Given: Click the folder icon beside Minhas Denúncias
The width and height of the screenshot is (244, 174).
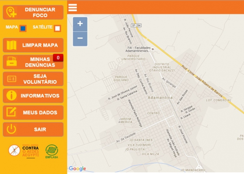Looking at the screenshot, I should 12,62.
